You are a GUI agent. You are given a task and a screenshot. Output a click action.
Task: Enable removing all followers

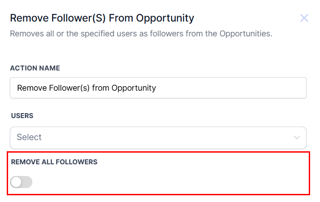click(x=22, y=182)
